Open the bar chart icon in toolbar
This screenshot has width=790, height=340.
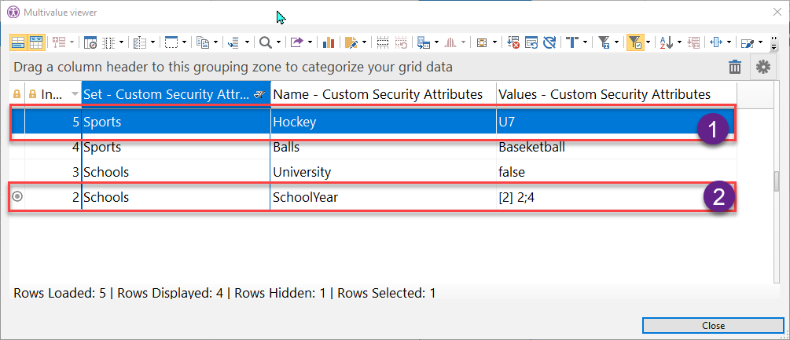point(329,42)
